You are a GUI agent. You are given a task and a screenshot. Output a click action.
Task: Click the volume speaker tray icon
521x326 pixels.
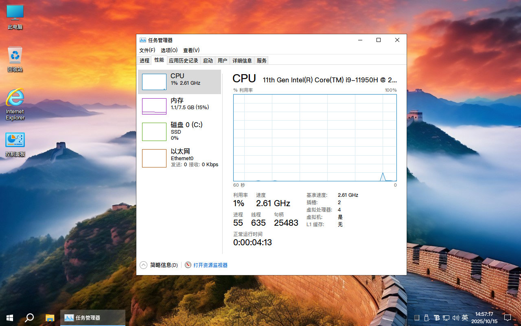(x=455, y=317)
